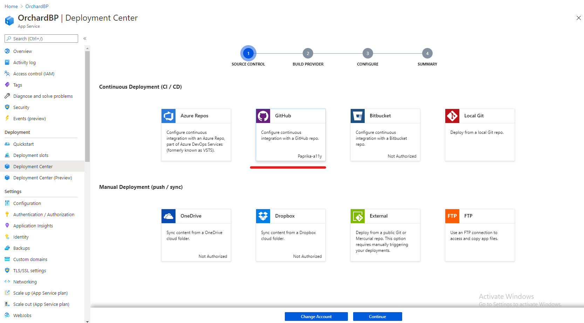Click the Home breadcrumb link
Screen dimensions: 584x323
point(11,6)
